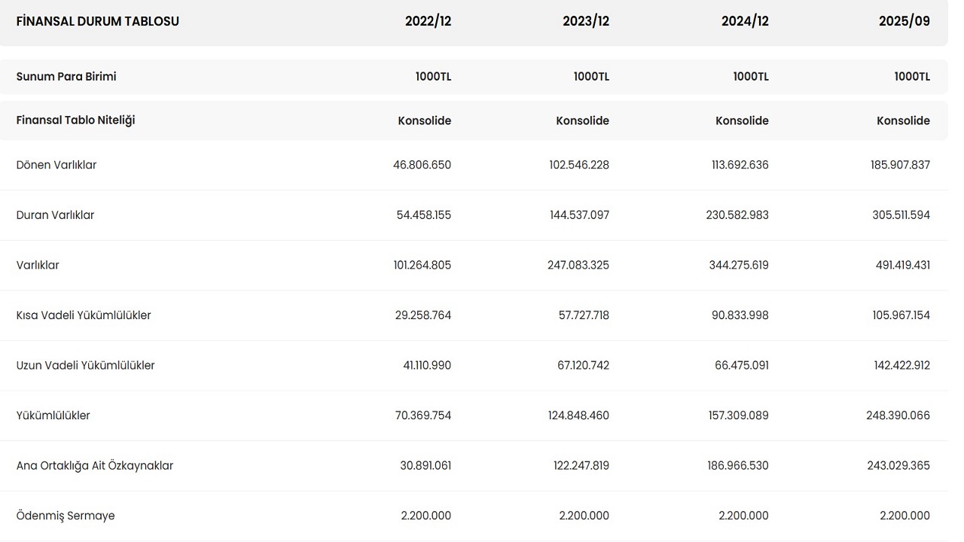Viewport: 964px width, 542px height.
Task: Click the Yükümlülükler total row label
Action: pos(53,416)
